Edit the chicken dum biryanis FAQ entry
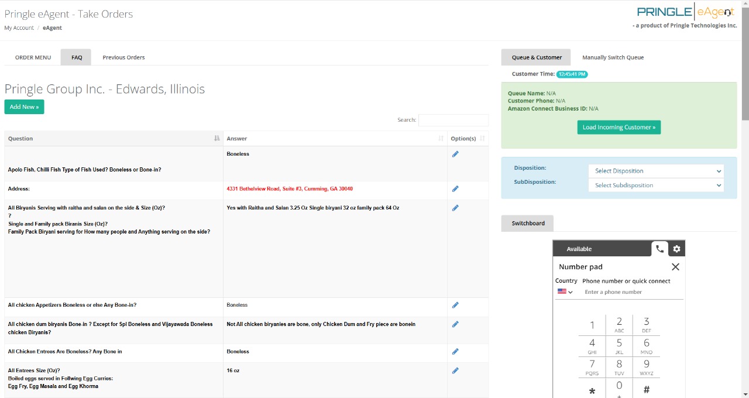 455,324
